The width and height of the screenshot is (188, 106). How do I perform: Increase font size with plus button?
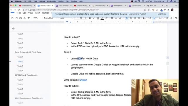tap(85, 18)
